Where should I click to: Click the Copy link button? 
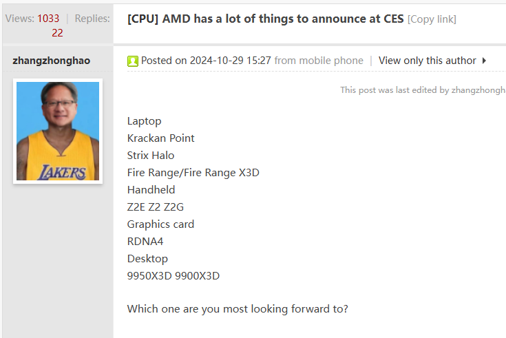coord(432,19)
